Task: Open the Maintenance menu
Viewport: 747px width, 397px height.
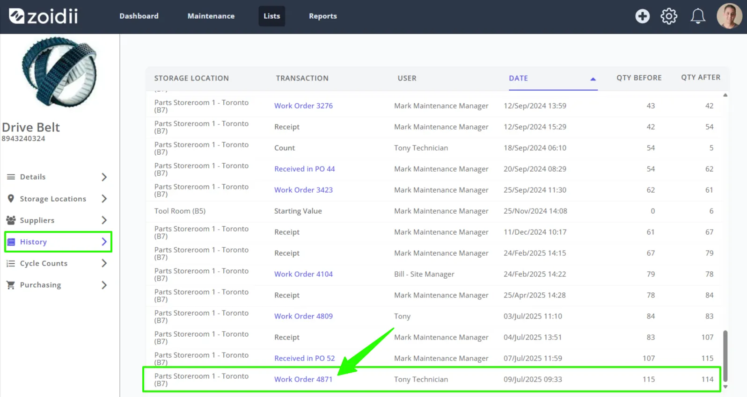Action: tap(211, 16)
